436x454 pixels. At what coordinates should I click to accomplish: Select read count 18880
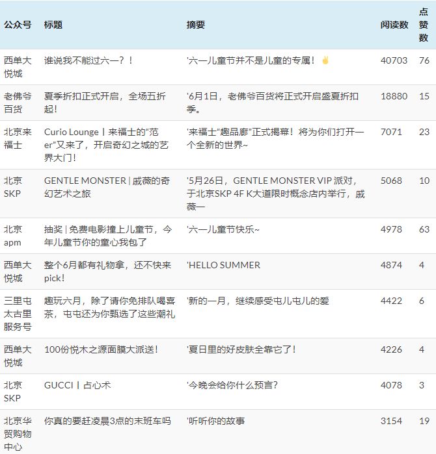394,96
